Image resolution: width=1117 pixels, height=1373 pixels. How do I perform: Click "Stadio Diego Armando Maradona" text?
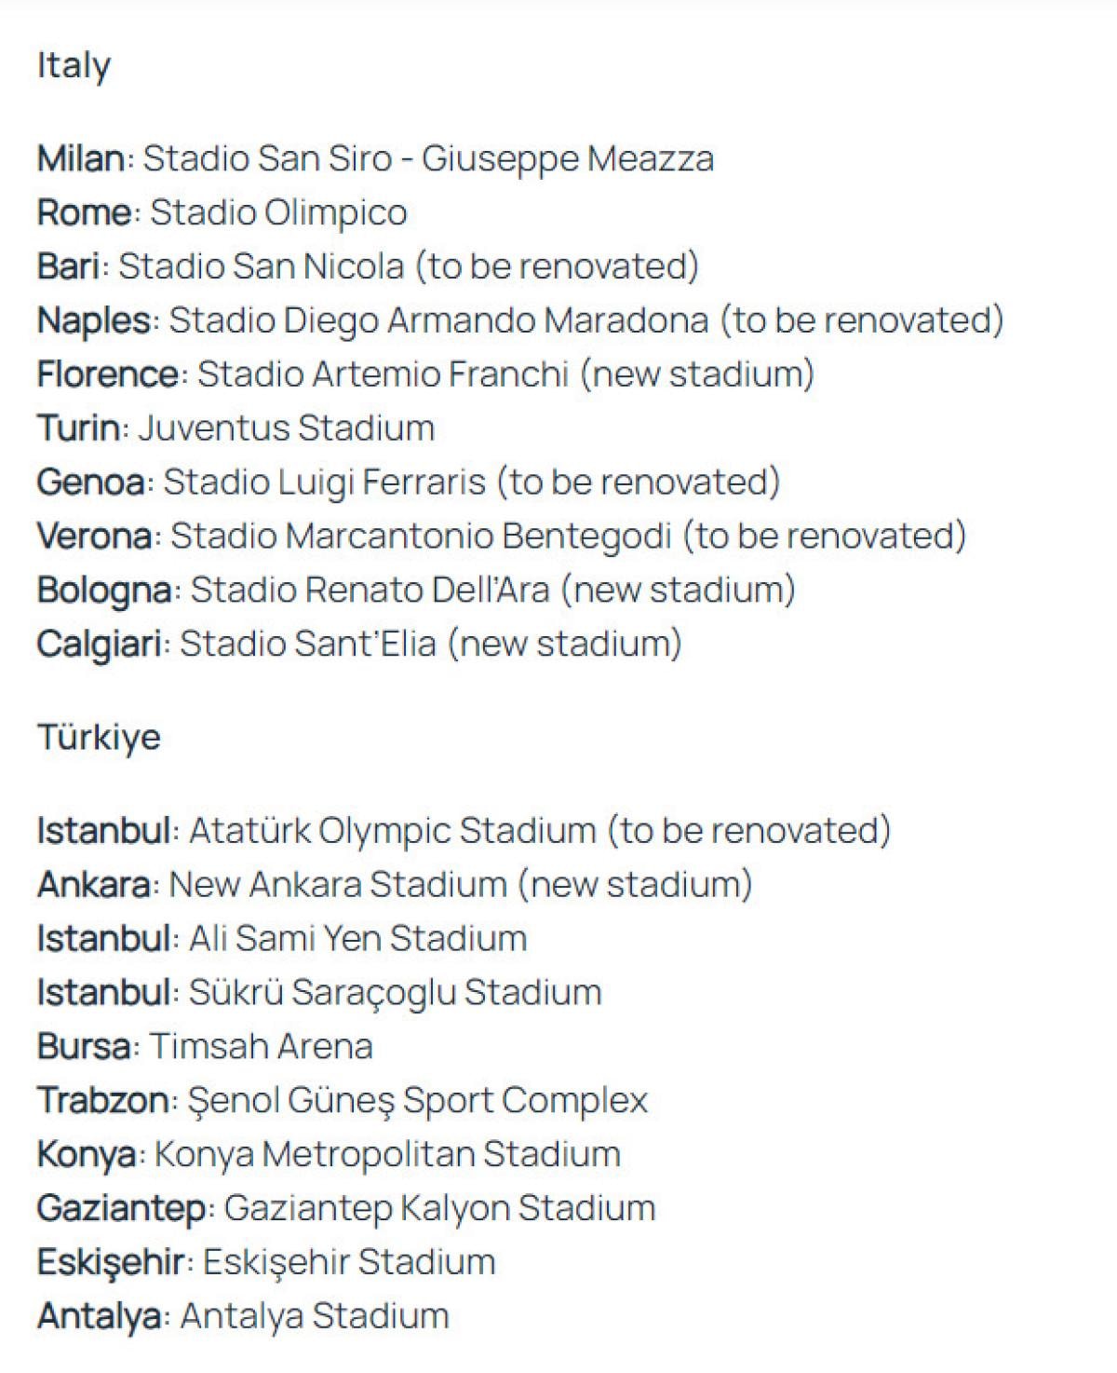[x=438, y=320]
